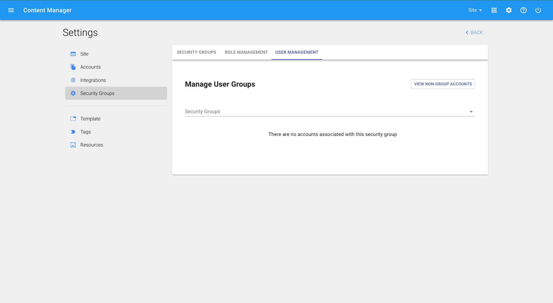
Task: Select the User Management tab
Action: [x=296, y=52]
